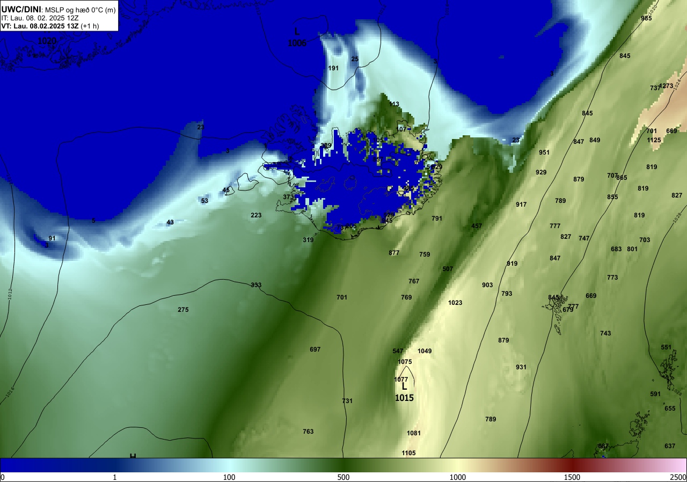Click the 591 height value
The width and height of the screenshot is (687, 482).
655,394
